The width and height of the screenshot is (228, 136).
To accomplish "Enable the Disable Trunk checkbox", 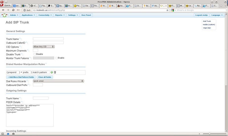I will pyautogui.click(x=34, y=54).
